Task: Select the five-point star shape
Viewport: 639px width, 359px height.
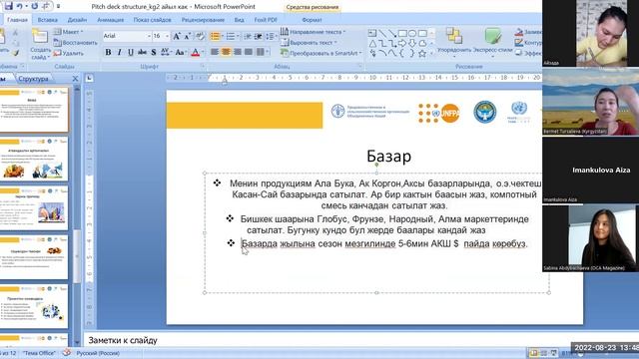Action: (x=422, y=53)
